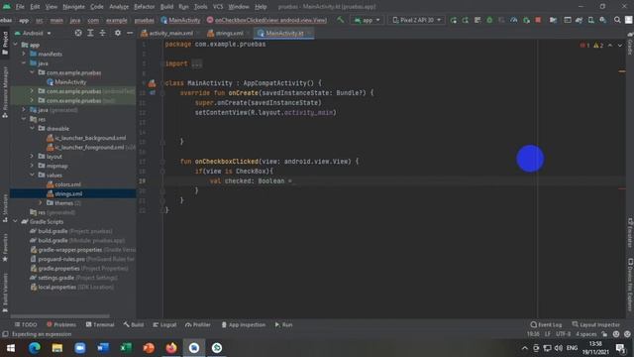Toggle the Emulator tool window on right edge
Viewport: 634px width, 357px height.
point(630,233)
